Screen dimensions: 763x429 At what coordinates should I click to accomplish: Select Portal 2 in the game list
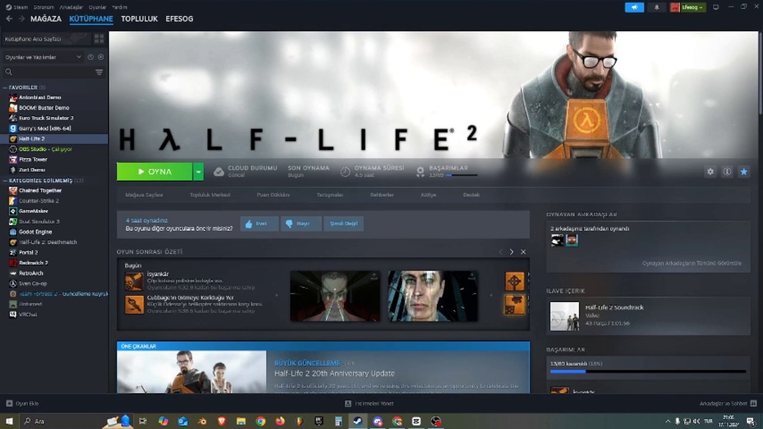(28, 253)
